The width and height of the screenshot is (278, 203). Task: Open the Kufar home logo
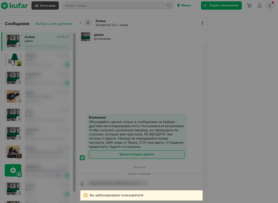(x=15, y=6)
